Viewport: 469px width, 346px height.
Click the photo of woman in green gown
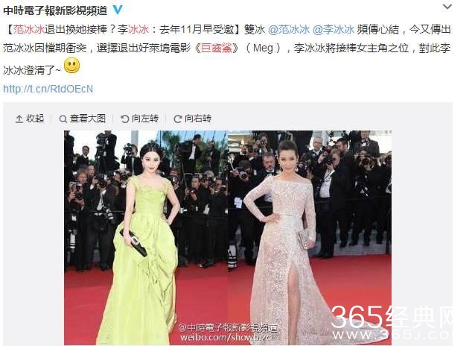(x=146, y=238)
